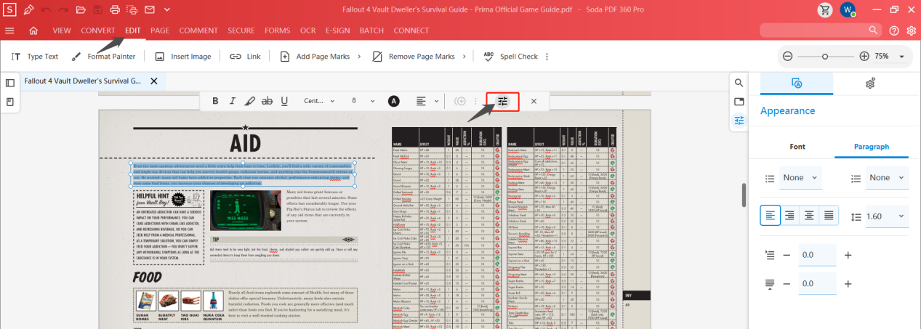Click the Link tool in ribbon
The height and width of the screenshot is (329, 921).
(245, 56)
